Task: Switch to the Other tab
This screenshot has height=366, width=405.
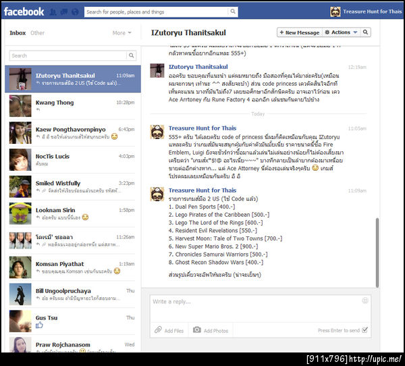Action: 37,33
